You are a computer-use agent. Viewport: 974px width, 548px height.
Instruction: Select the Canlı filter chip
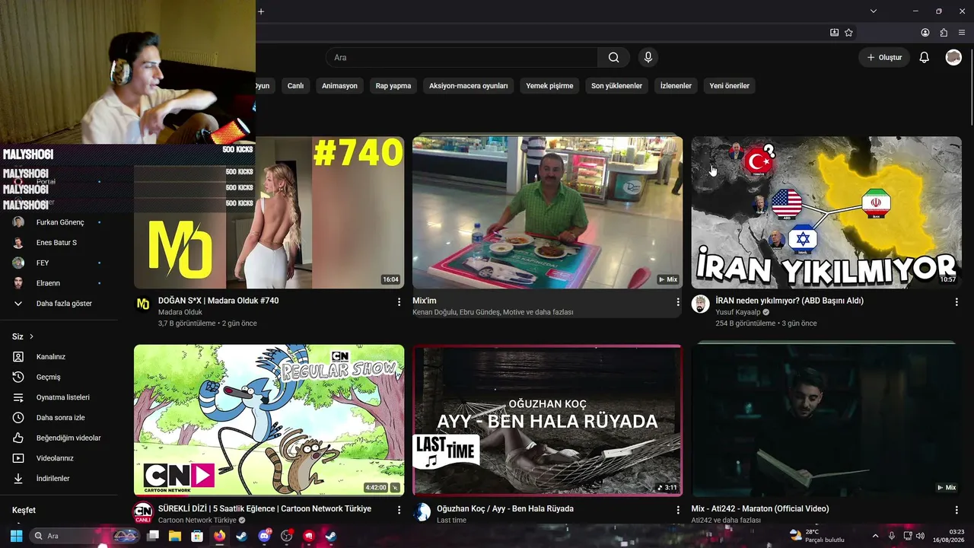tap(295, 86)
